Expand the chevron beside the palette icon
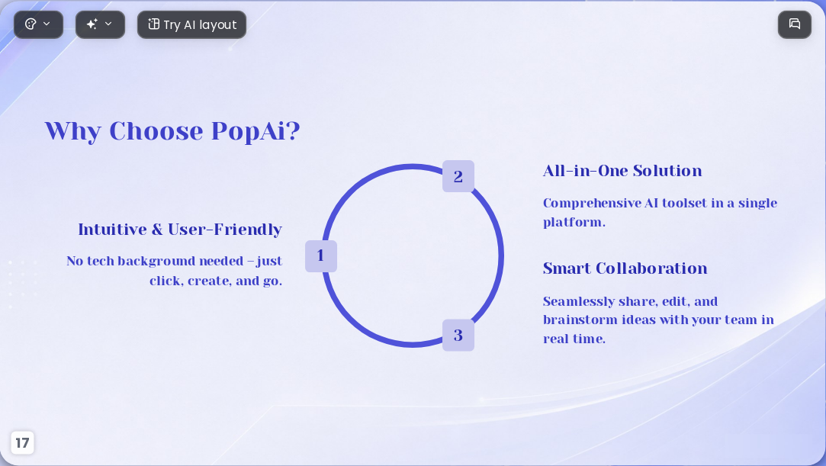 coord(47,24)
